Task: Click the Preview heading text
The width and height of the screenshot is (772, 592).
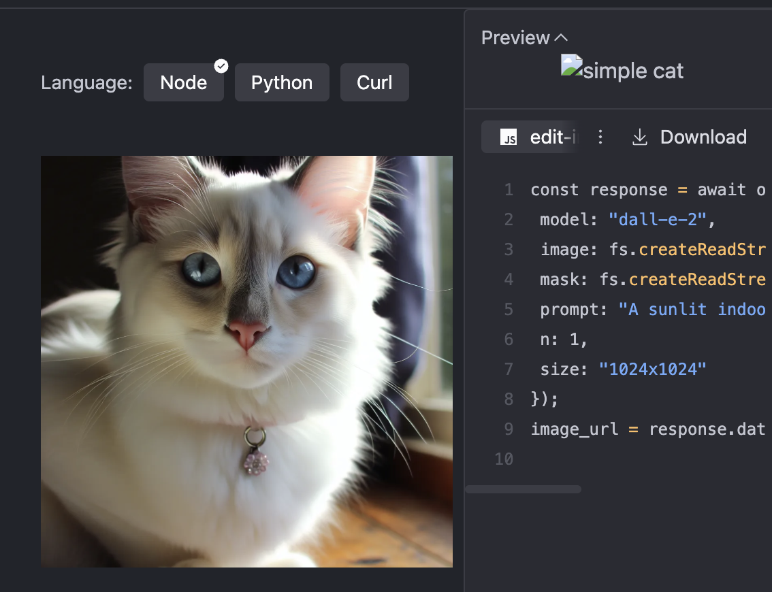Action: 515,38
